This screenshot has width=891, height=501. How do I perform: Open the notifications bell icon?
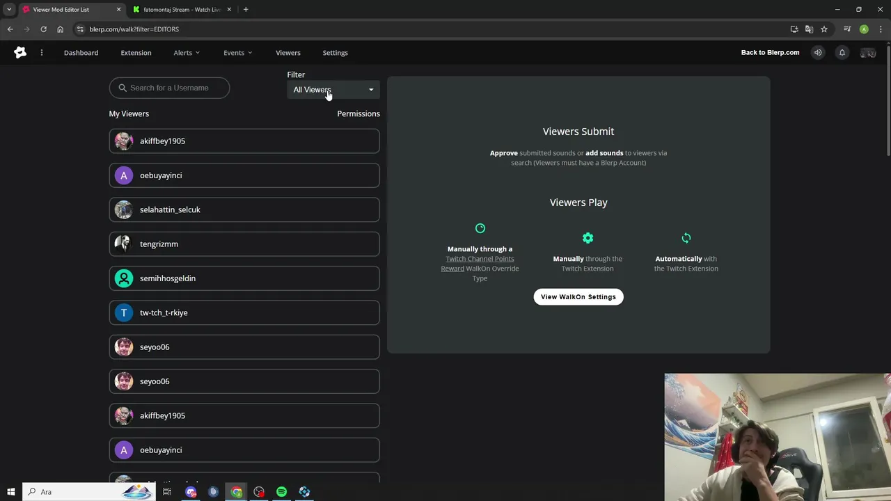coord(842,53)
